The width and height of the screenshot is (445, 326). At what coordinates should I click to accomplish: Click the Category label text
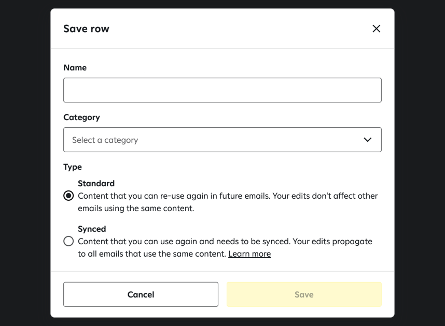(81, 117)
